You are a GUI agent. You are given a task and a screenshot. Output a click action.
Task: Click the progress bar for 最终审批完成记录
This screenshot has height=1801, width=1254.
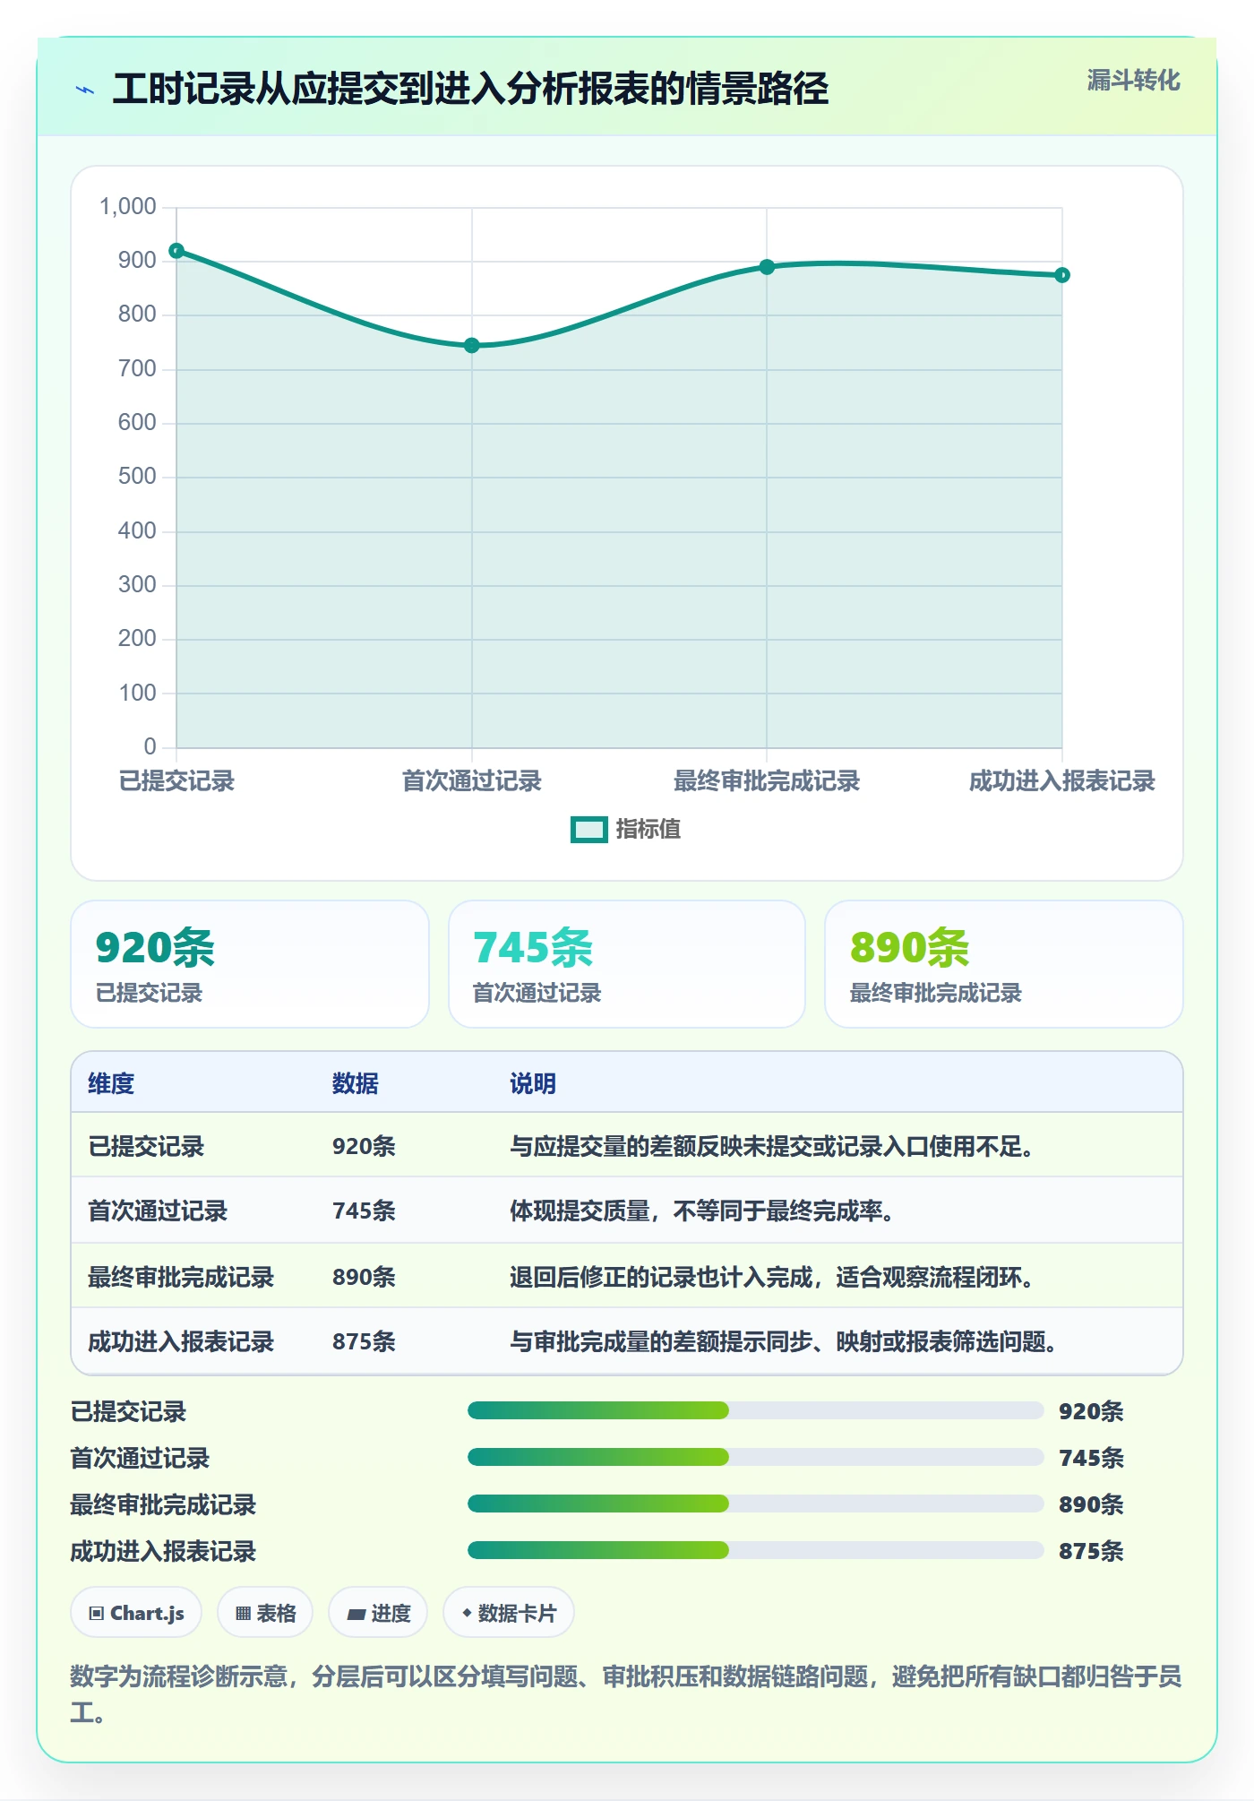click(755, 1504)
